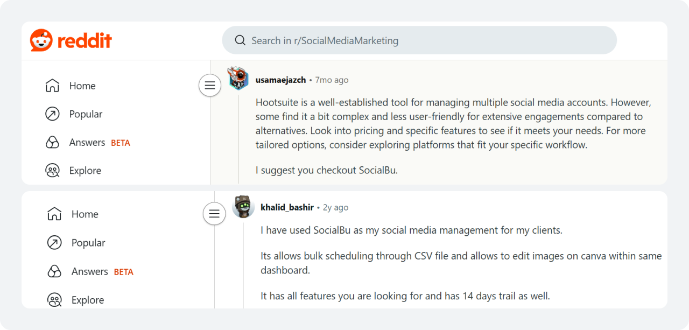Focus the r/SocialMediaMarketing search field
Viewport: 689px width, 330px height.
pos(419,40)
